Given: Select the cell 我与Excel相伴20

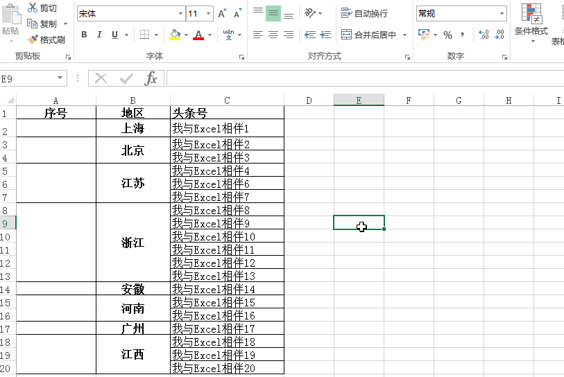Looking at the screenshot, I should [227, 368].
